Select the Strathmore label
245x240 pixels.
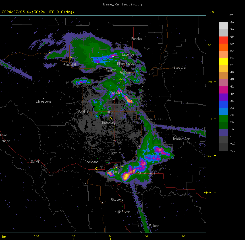click(x=147, y=173)
